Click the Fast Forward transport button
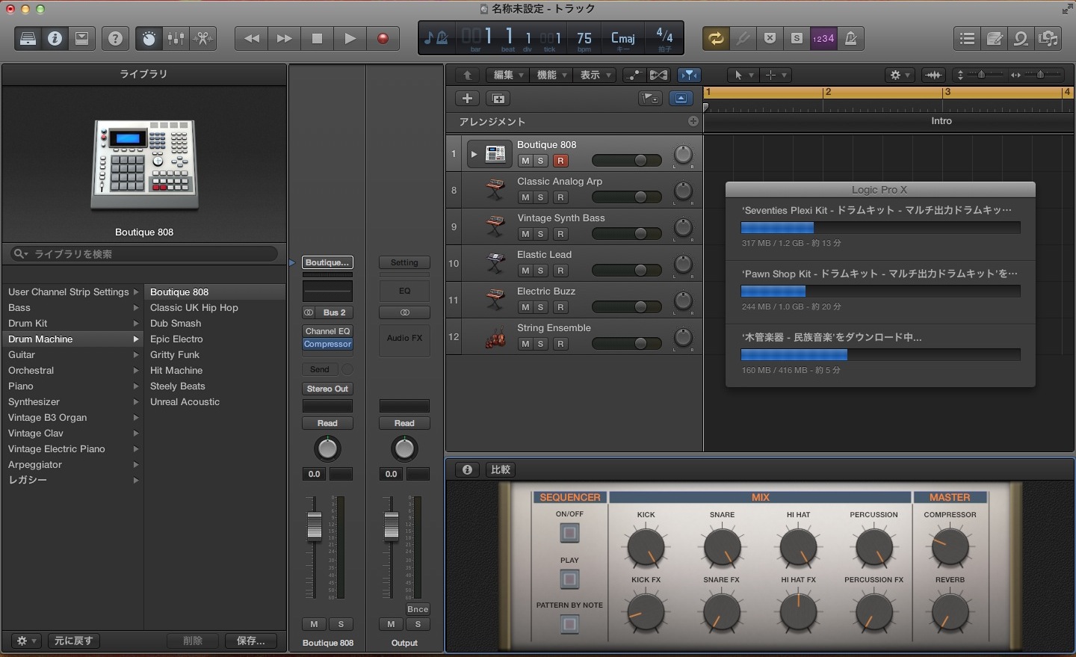Viewport: 1076px width, 657px height. click(285, 39)
